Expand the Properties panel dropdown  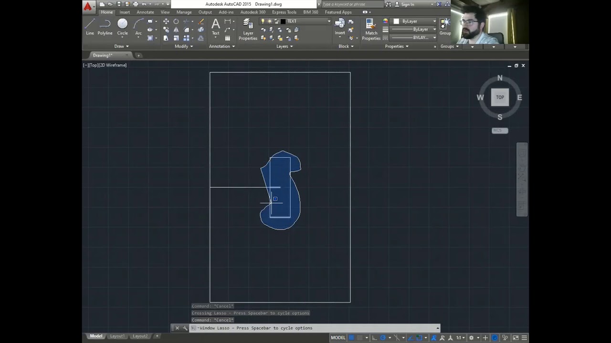coord(397,46)
